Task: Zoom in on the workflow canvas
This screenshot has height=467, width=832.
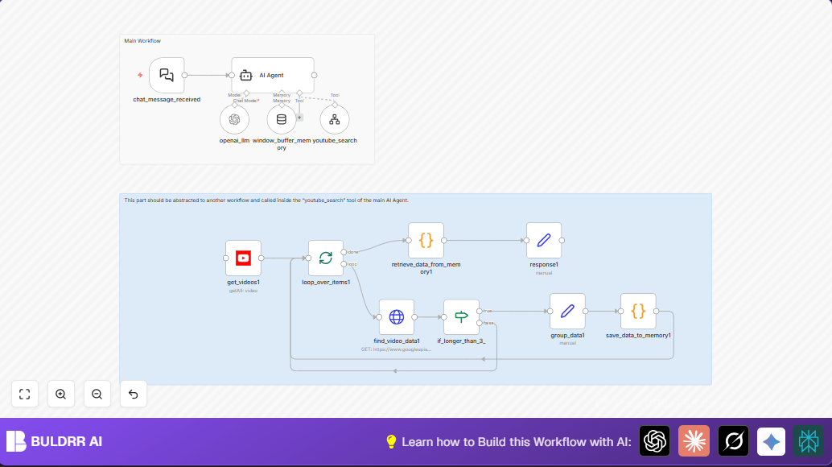Action: click(60, 394)
